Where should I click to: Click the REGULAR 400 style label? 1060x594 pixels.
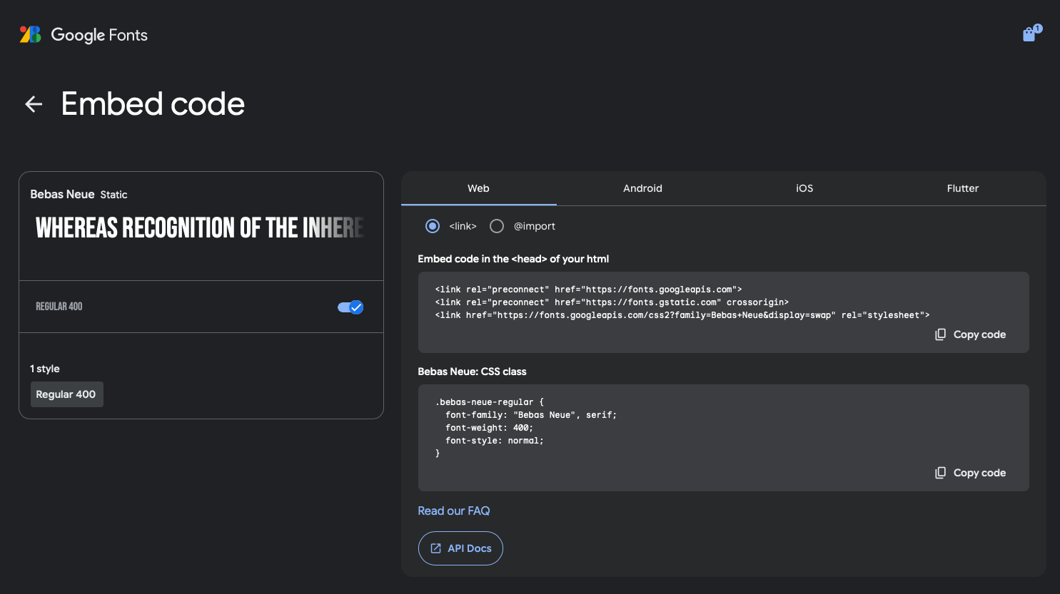click(x=59, y=307)
